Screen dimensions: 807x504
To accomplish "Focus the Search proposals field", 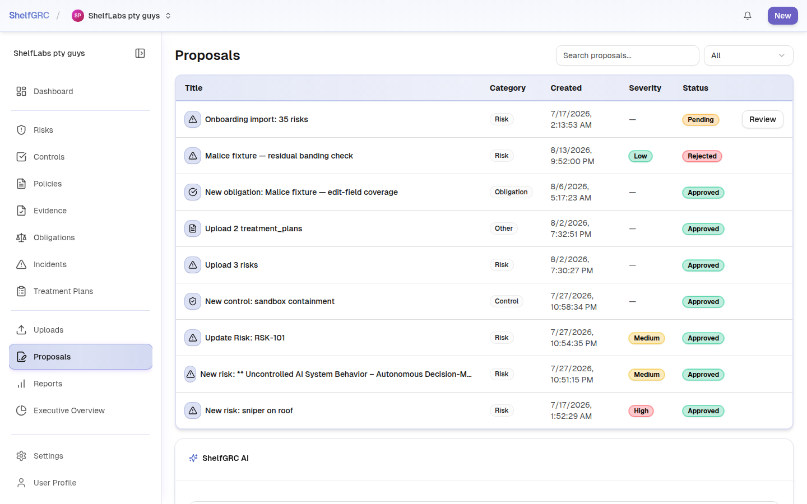I will tap(627, 55).
